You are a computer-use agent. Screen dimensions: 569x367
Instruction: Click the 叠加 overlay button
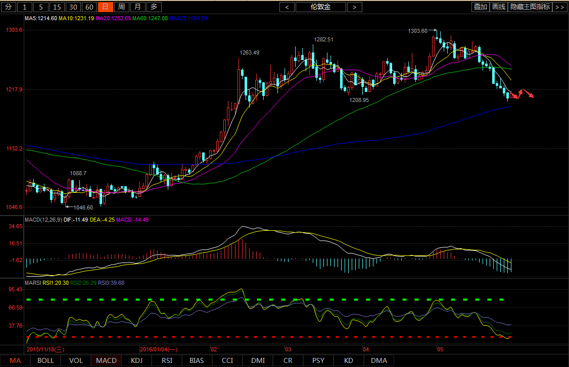coord(481,7)
